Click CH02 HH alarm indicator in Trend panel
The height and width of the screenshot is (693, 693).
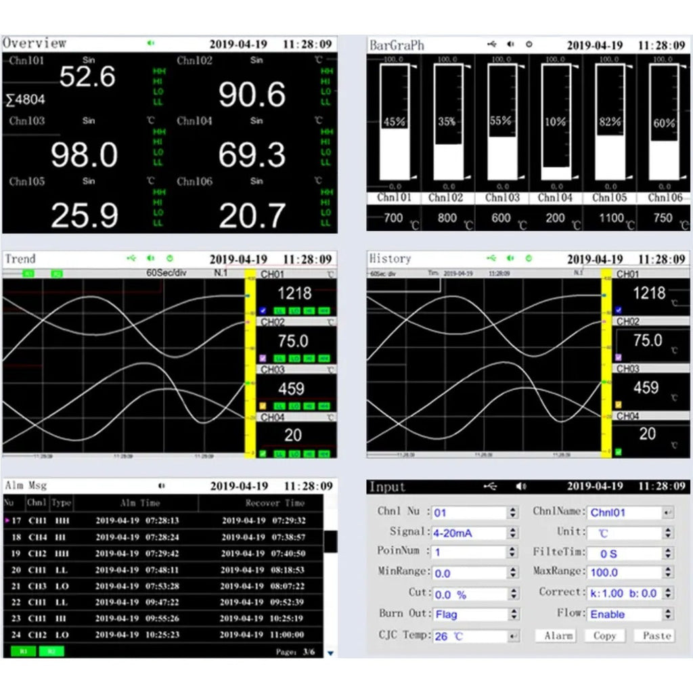coord(324,359)
